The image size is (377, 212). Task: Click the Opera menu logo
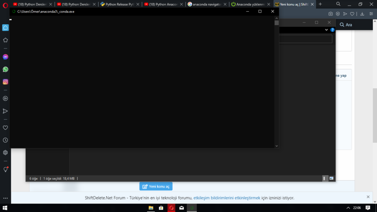tap(5, 5)
